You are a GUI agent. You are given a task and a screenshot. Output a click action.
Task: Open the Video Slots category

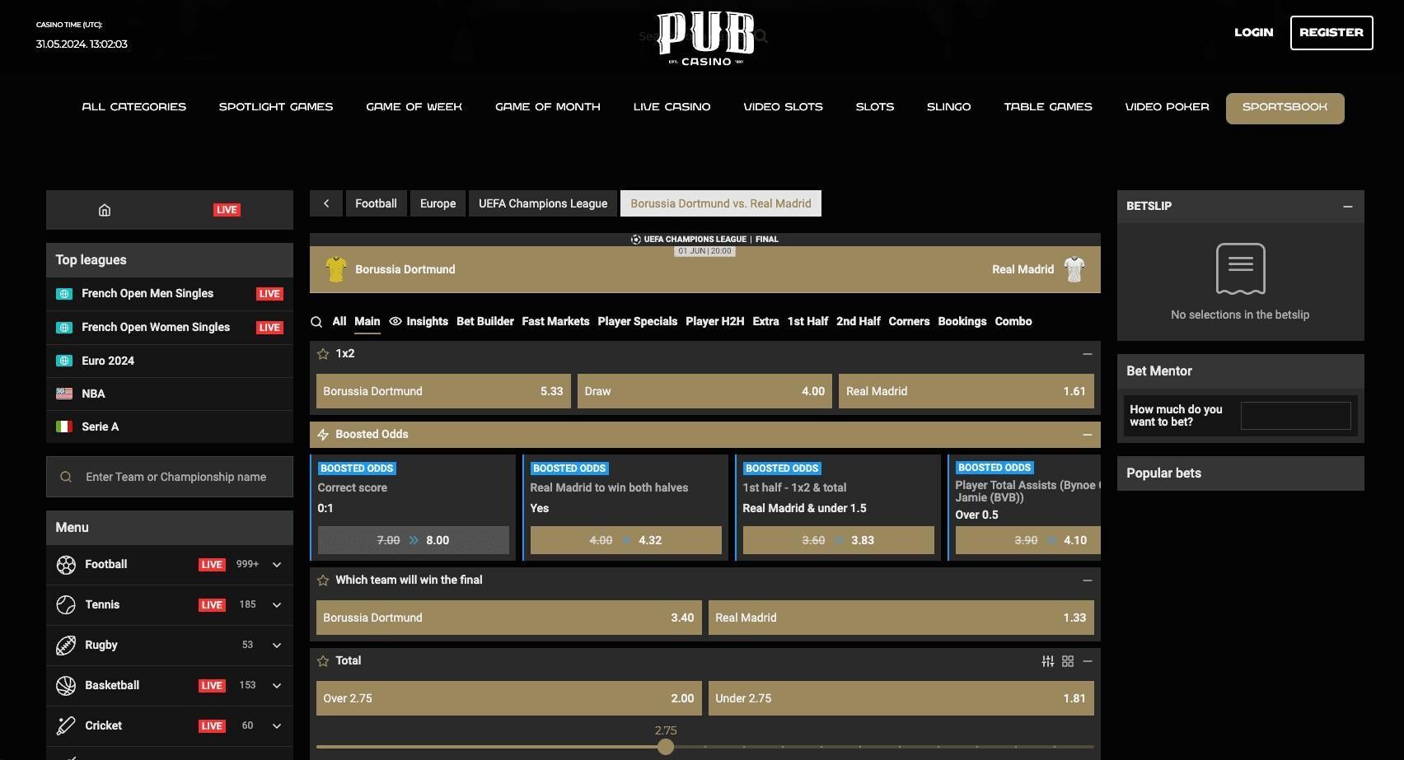[783, 107]
